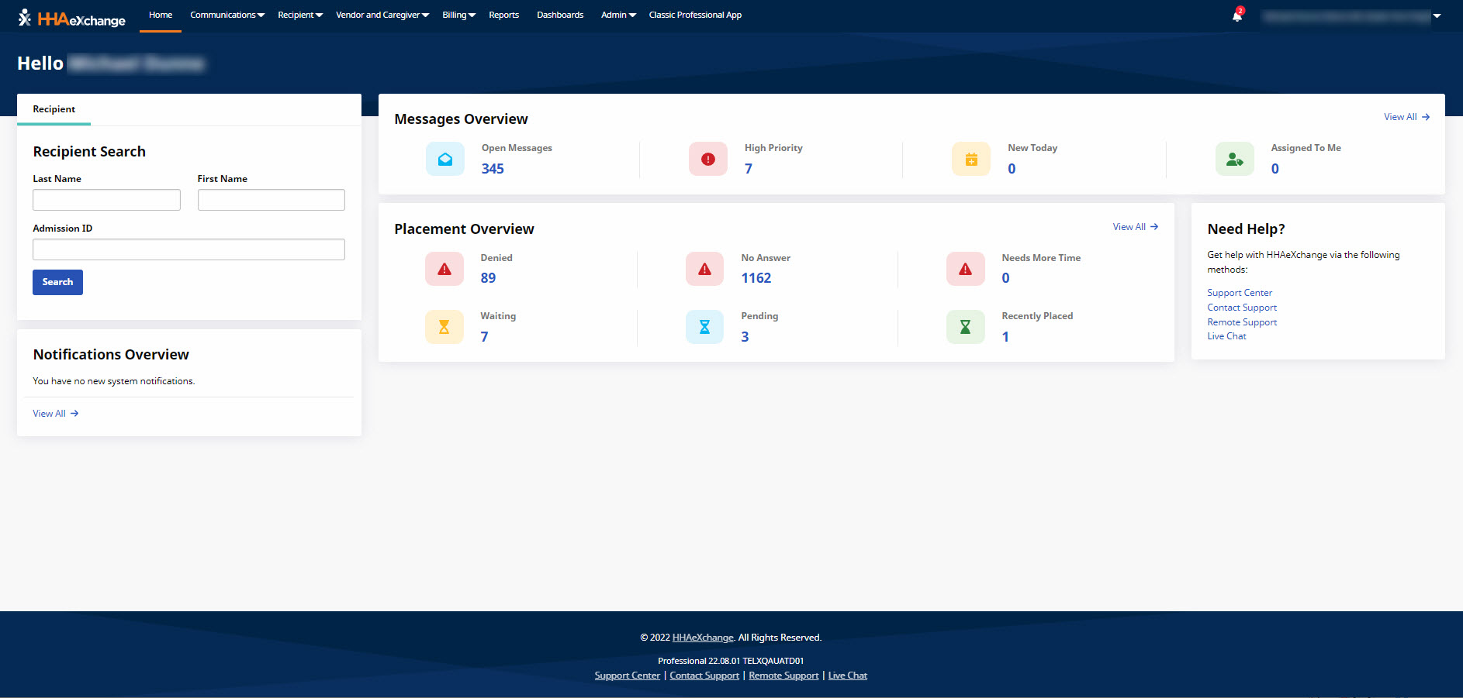Expand the Billing menu
The image size is (1463, 698).
459,15
